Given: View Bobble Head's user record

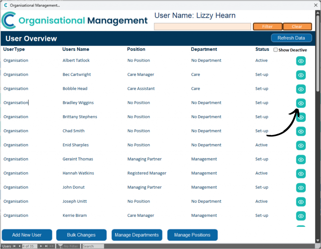Looking at the screenshot, I should 301,89.
